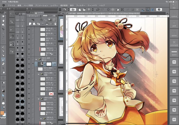The image size is (179, 125).
Task: Tap the shift edge keyboard key
Action: [174, 24]
